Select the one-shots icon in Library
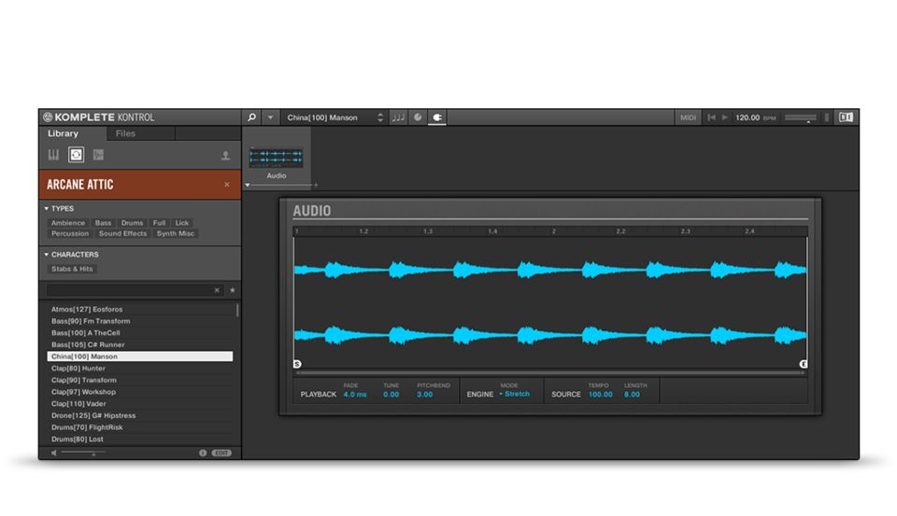 point(98,155)
